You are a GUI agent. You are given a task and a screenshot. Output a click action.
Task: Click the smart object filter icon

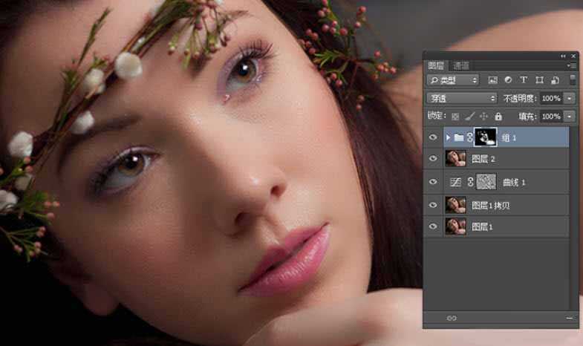pos(554,80)
